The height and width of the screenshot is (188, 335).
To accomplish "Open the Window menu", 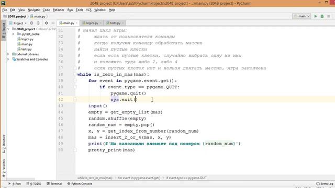I will point(100,10).
